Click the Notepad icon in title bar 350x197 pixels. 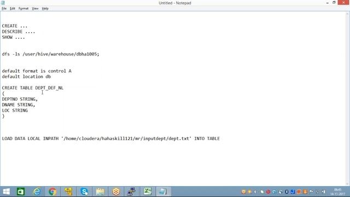(x=3, y=3)
